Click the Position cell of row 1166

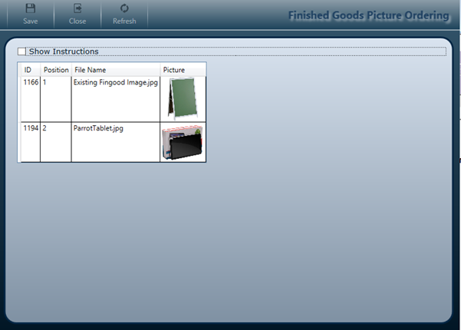(x=55, y=82)
